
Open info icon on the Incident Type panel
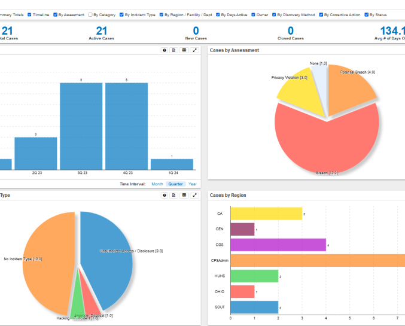click(x=165, y=195)
